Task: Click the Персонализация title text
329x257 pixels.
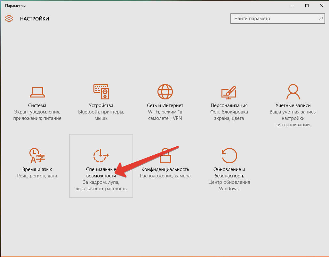Action: point(229,105)
